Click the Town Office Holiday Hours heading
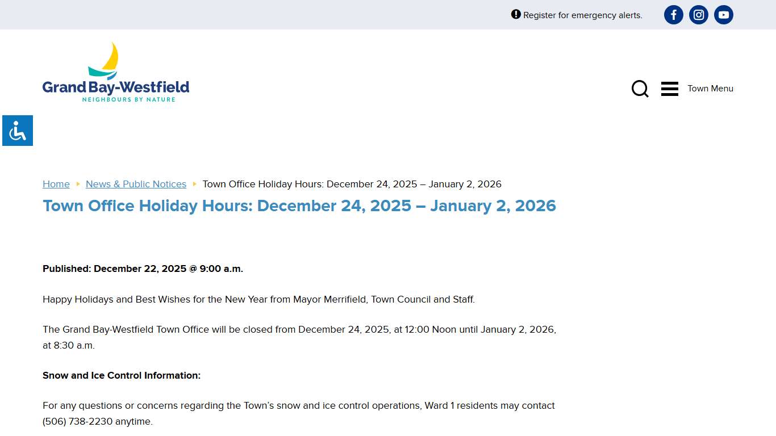776x436 pixels. coord(299,206)
